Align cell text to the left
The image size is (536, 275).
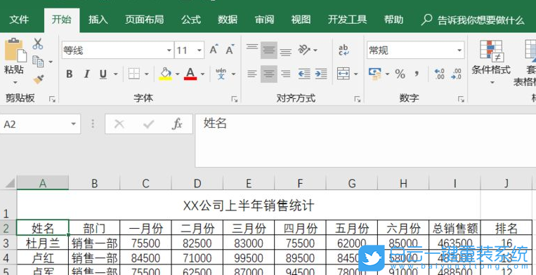pos(252,74)
